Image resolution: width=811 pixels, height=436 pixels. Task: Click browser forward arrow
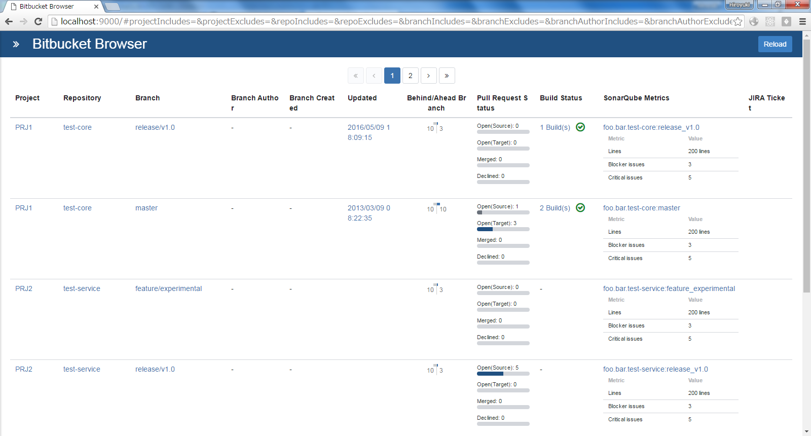[23, 21]
